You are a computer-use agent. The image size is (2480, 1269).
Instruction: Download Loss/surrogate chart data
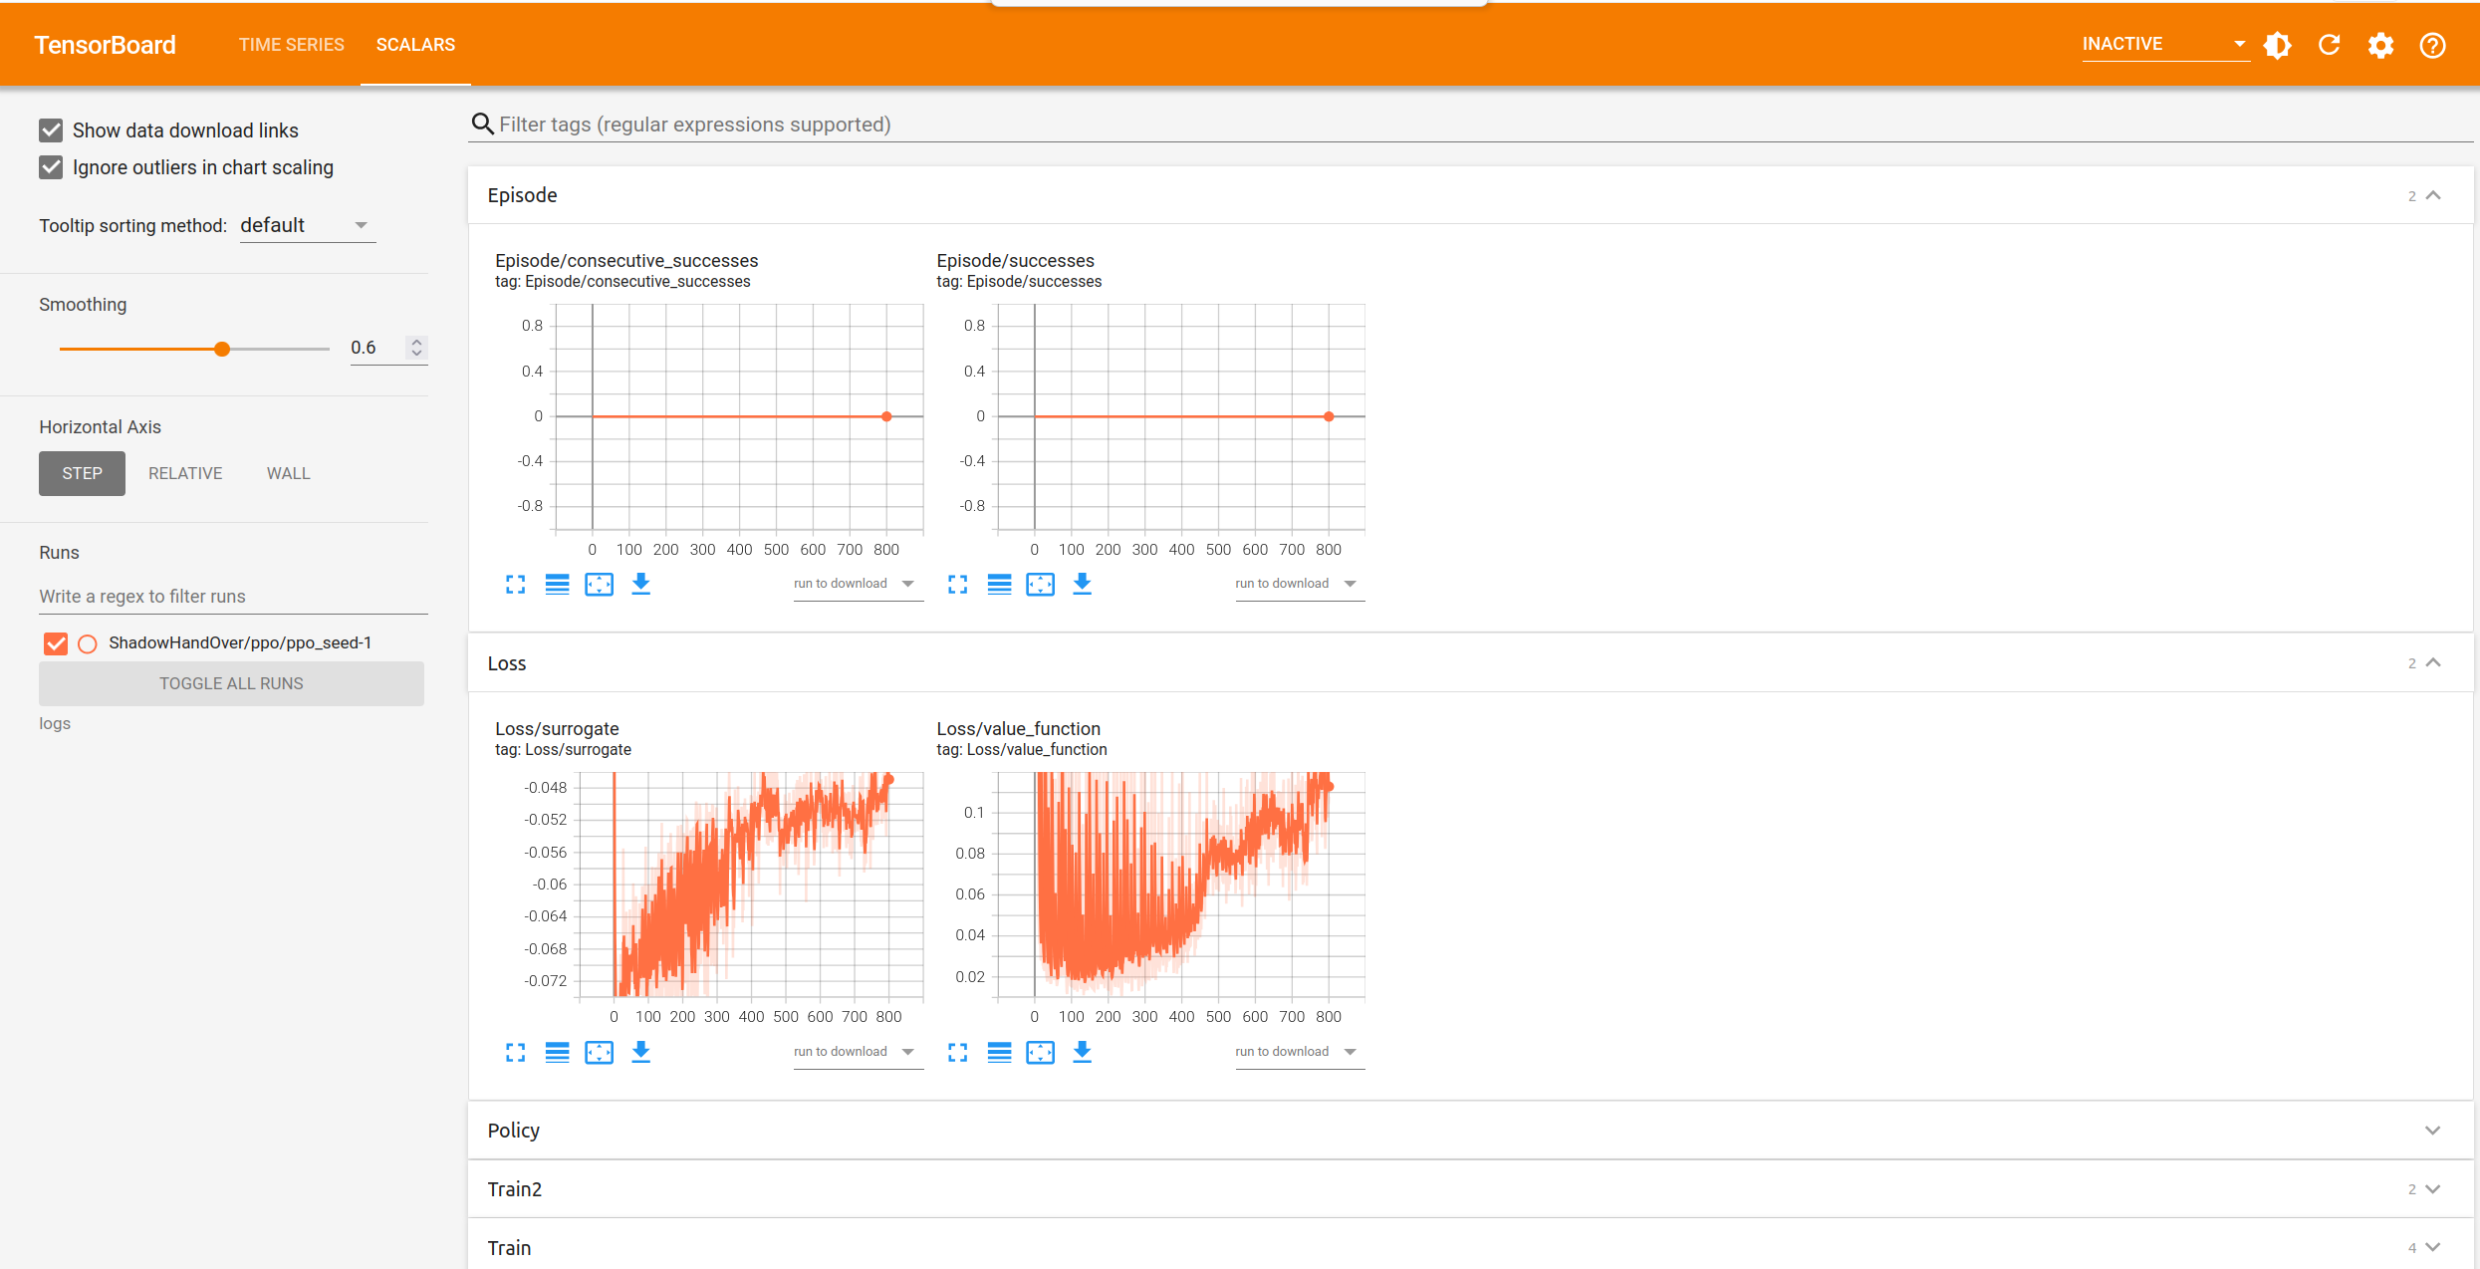click(x=640, y=1052)
